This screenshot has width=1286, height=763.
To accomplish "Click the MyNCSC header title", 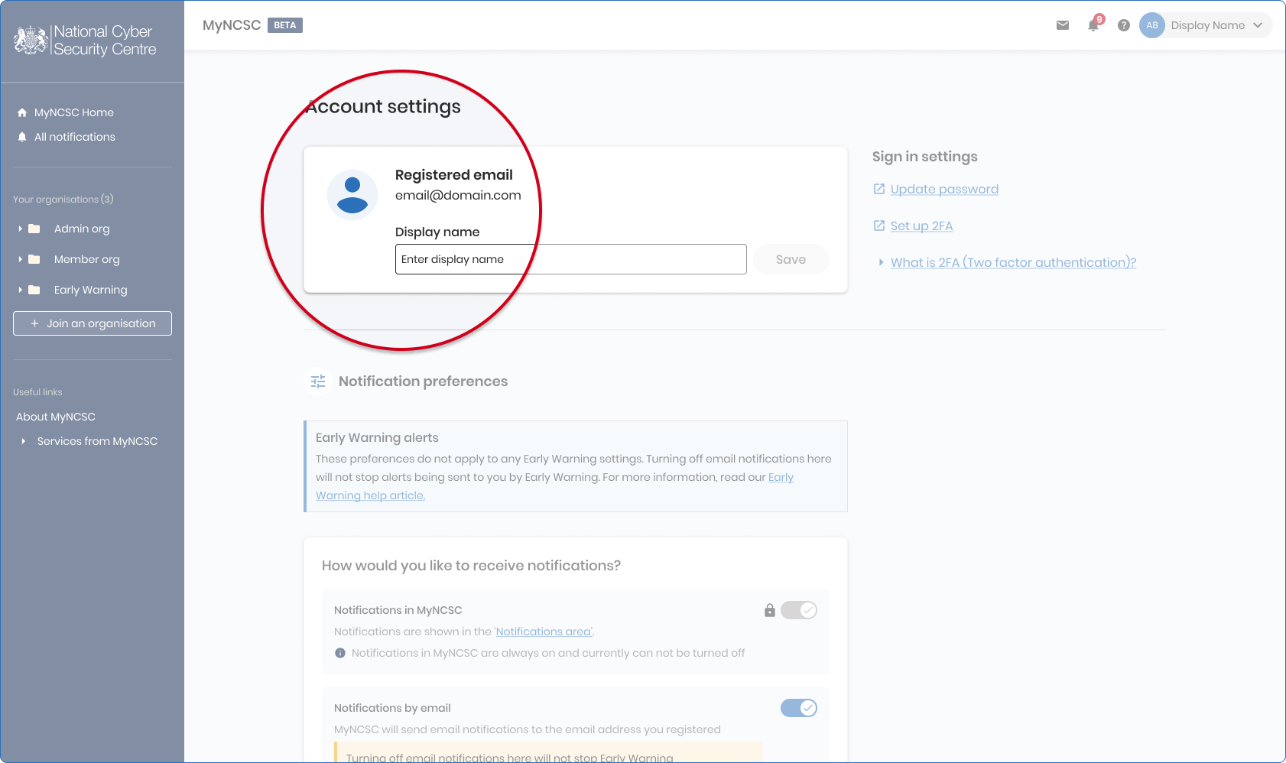I will (232, 25).
